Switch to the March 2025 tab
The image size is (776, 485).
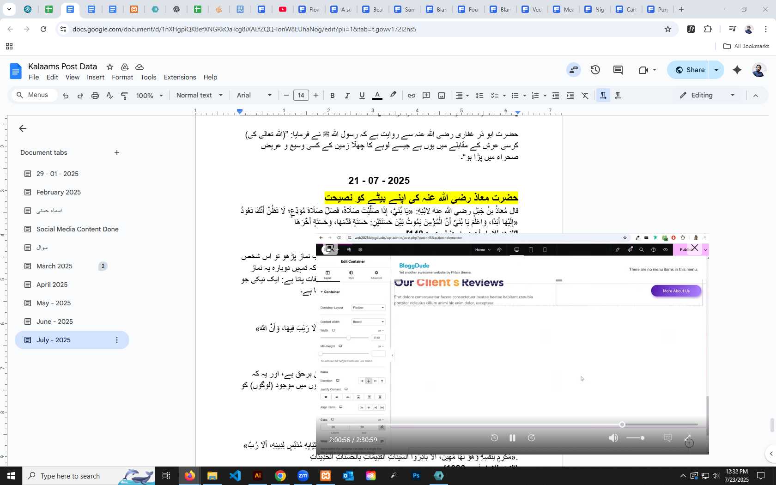click(x=55, y=266)
